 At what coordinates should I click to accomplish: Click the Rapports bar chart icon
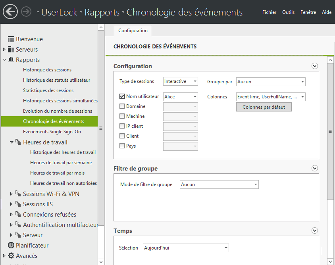click(11, 60)
